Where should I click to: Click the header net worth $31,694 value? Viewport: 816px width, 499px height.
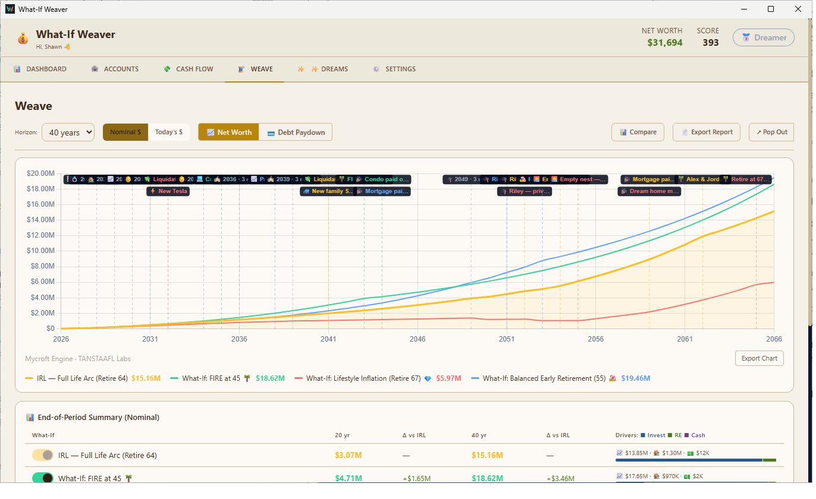(665, 42)
